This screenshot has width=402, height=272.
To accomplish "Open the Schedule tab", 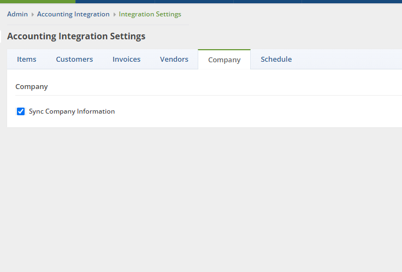I will [x=276, y=60].
